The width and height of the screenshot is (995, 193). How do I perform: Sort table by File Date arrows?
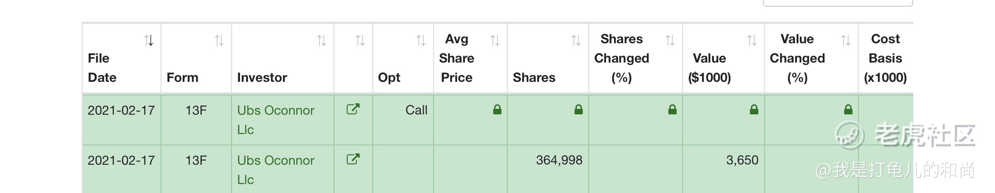pos(149,40)
